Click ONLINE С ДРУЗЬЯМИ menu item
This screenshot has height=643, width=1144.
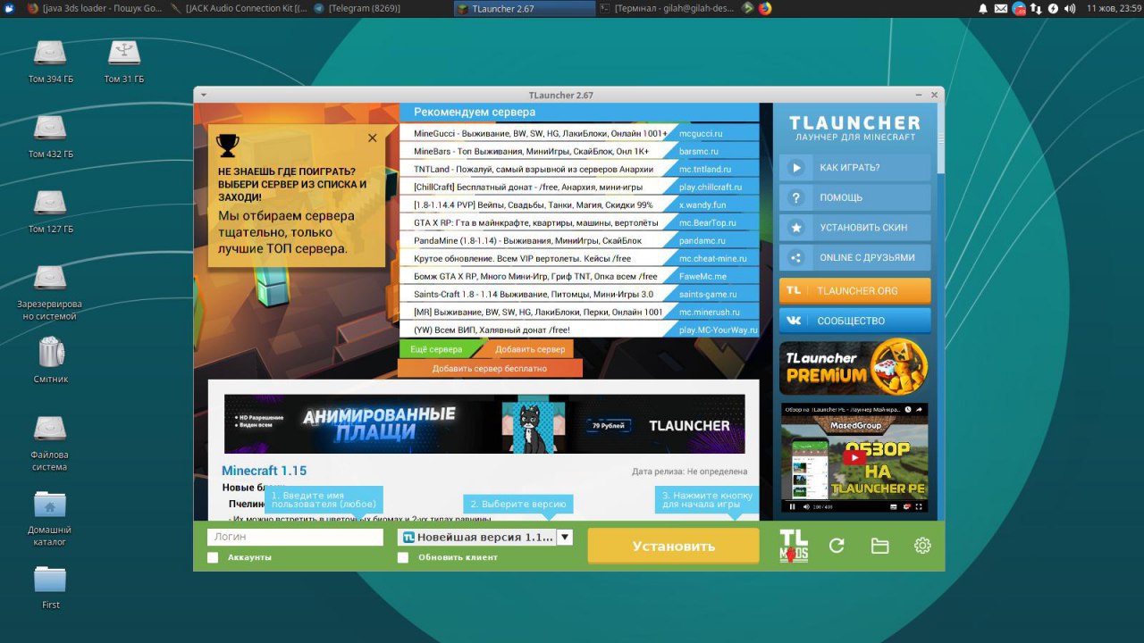(x=854, y=257)
